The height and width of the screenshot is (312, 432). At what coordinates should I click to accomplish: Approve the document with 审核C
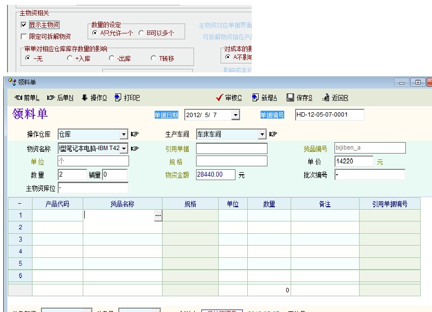(229, 98)
